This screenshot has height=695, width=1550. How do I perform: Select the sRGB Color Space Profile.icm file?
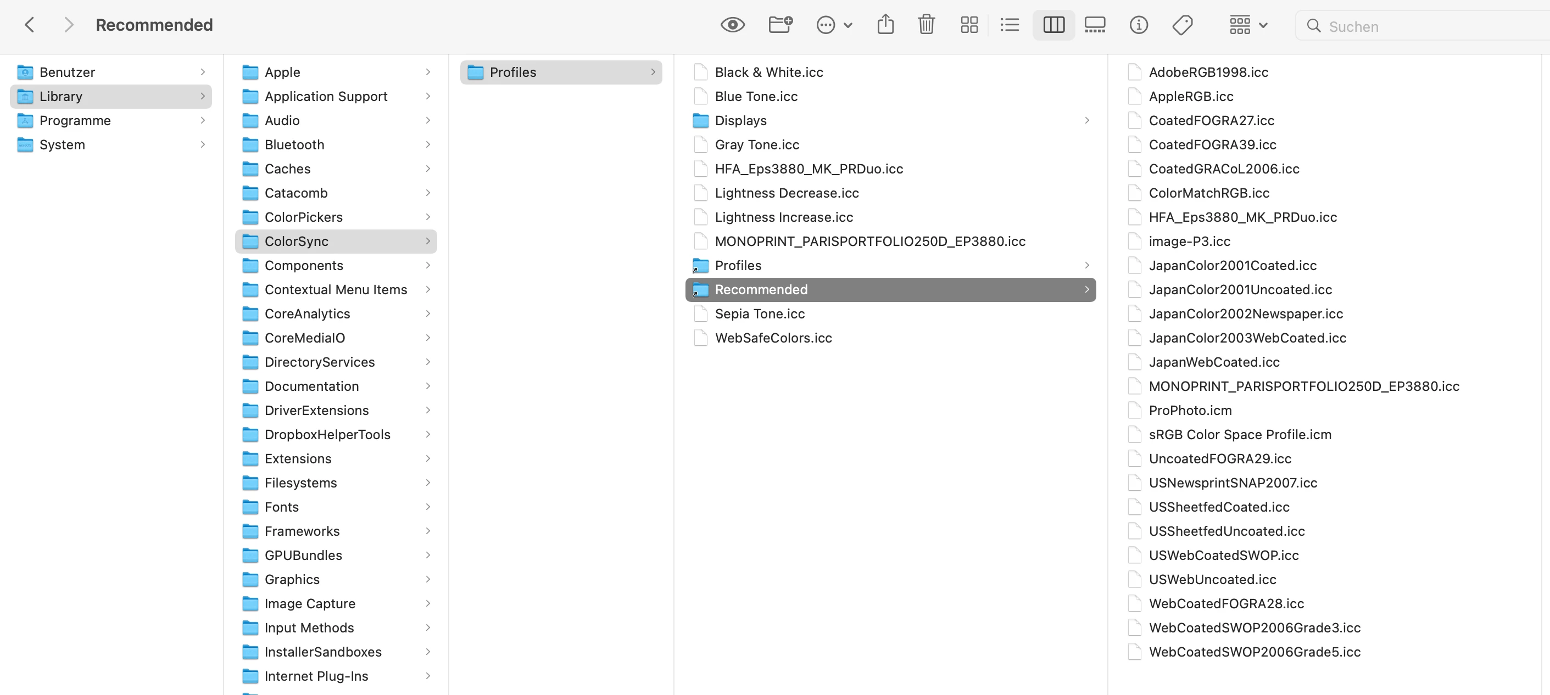(x=1240, y=435)
